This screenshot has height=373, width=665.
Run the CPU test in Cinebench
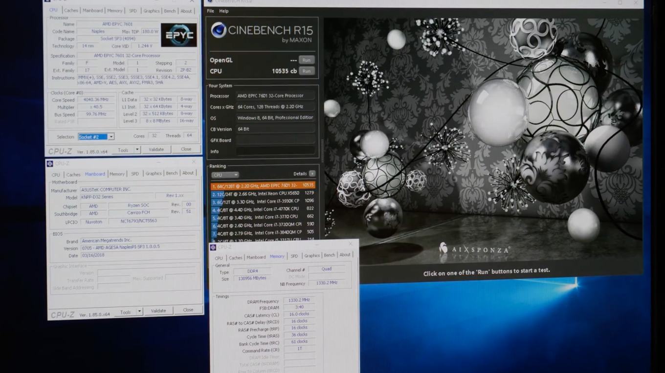click(x=307, y=71)
